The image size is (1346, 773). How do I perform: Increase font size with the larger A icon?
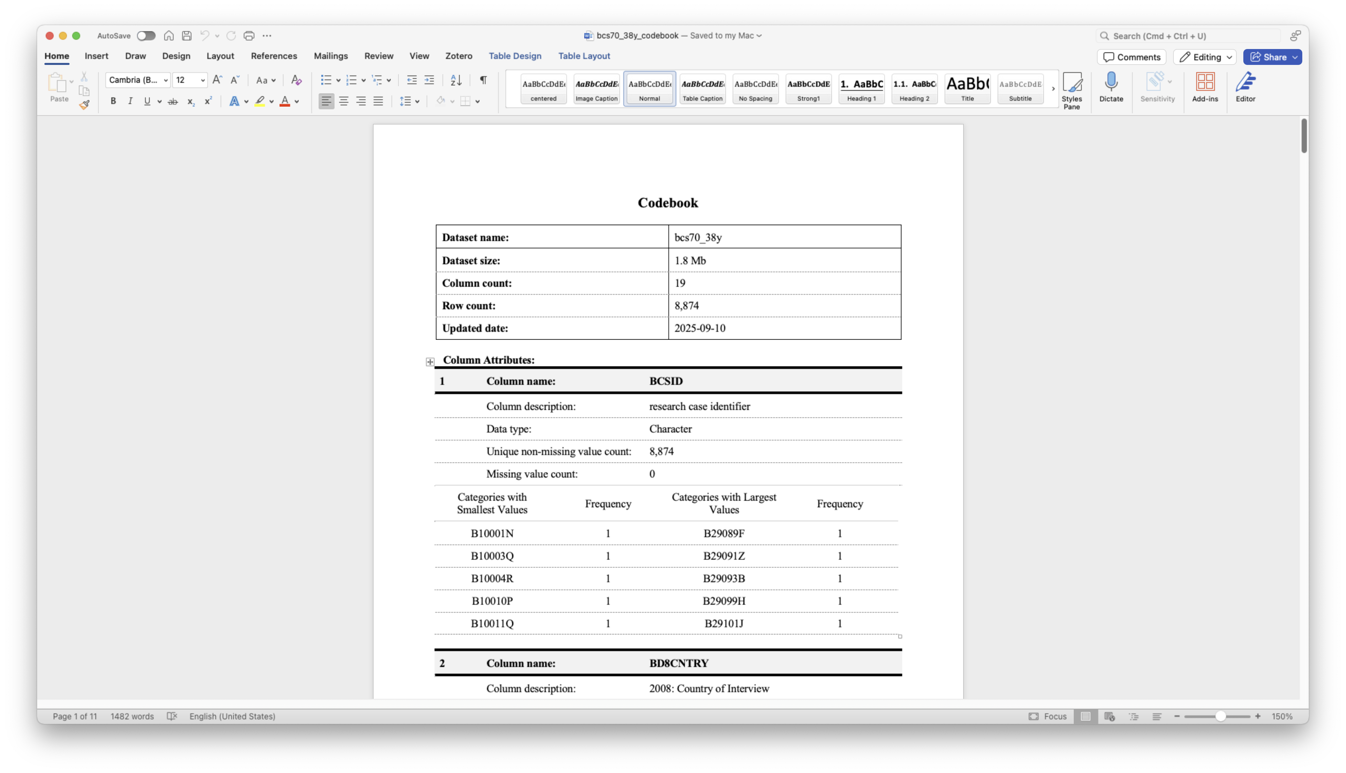(x=217, y=80)
